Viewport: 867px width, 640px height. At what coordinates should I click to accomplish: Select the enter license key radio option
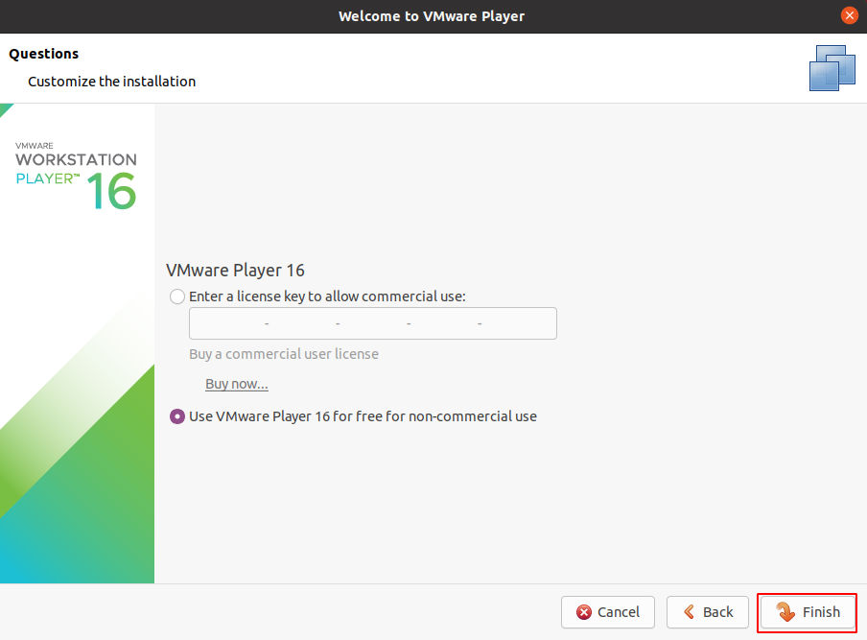pyautogui.click(x=177, y=296)
